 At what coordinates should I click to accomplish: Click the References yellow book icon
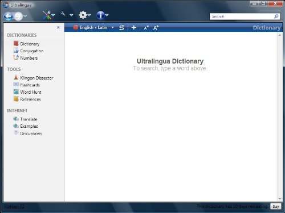tap(16, 99)
